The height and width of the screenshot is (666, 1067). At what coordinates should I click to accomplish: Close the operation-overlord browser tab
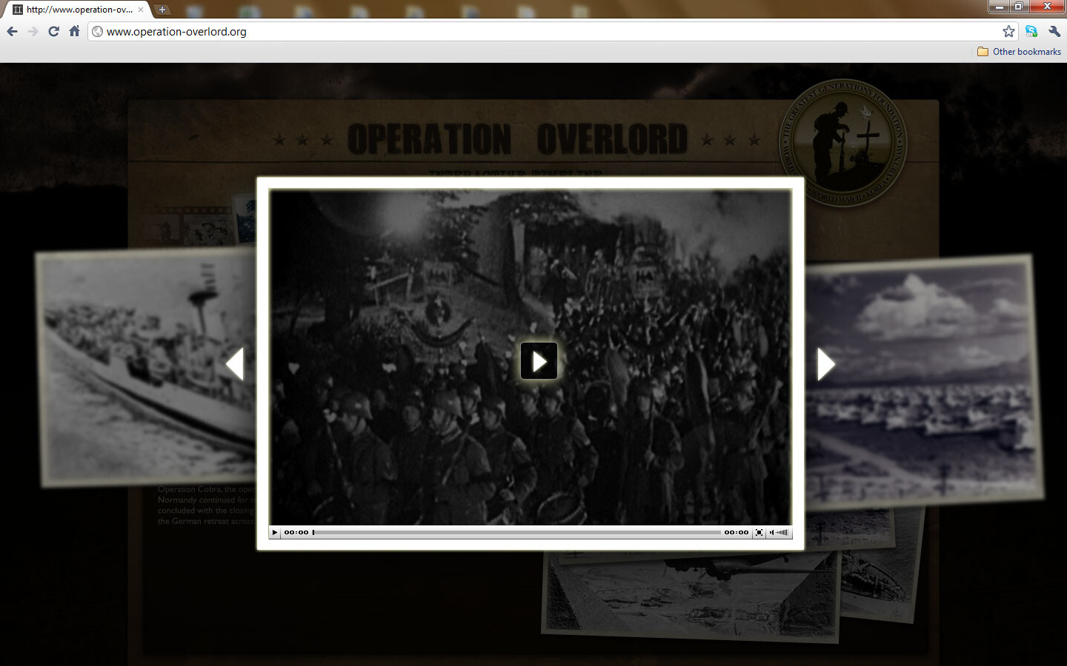point(141,10)
